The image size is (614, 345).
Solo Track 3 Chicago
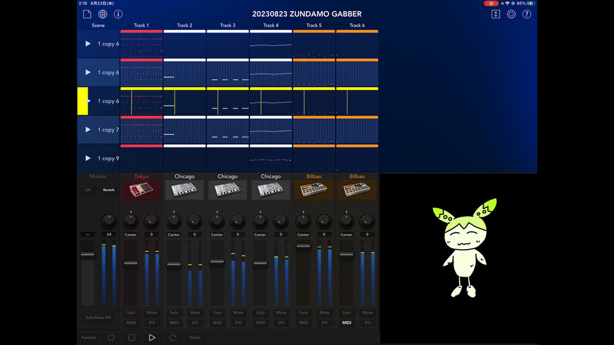[x=217, y=312]
